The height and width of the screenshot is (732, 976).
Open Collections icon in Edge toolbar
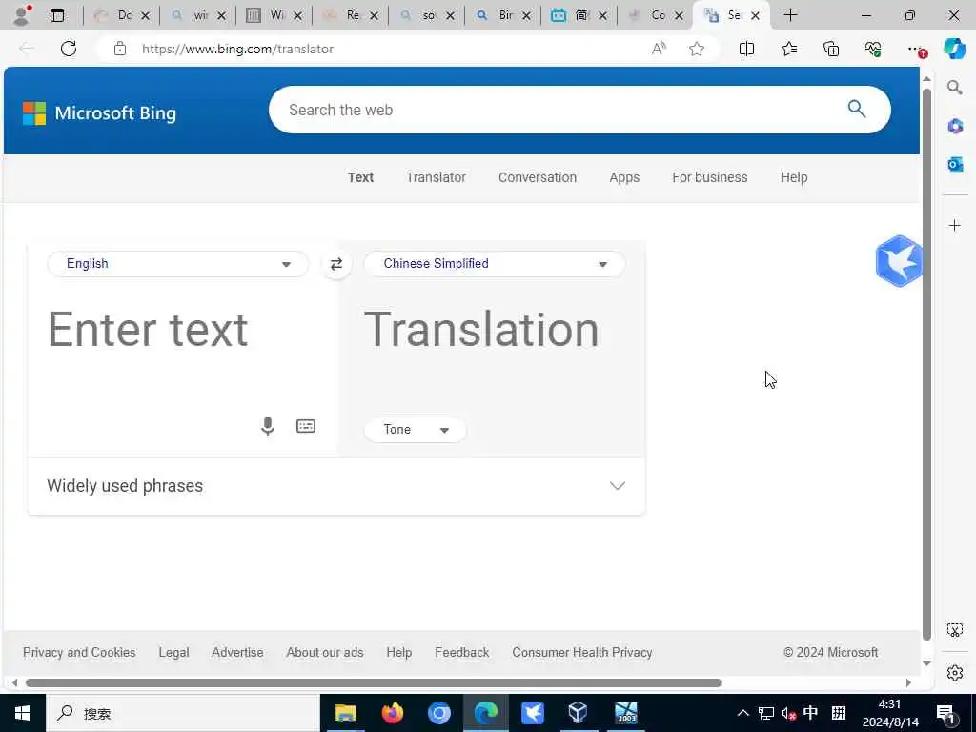[x=831, y=49]
